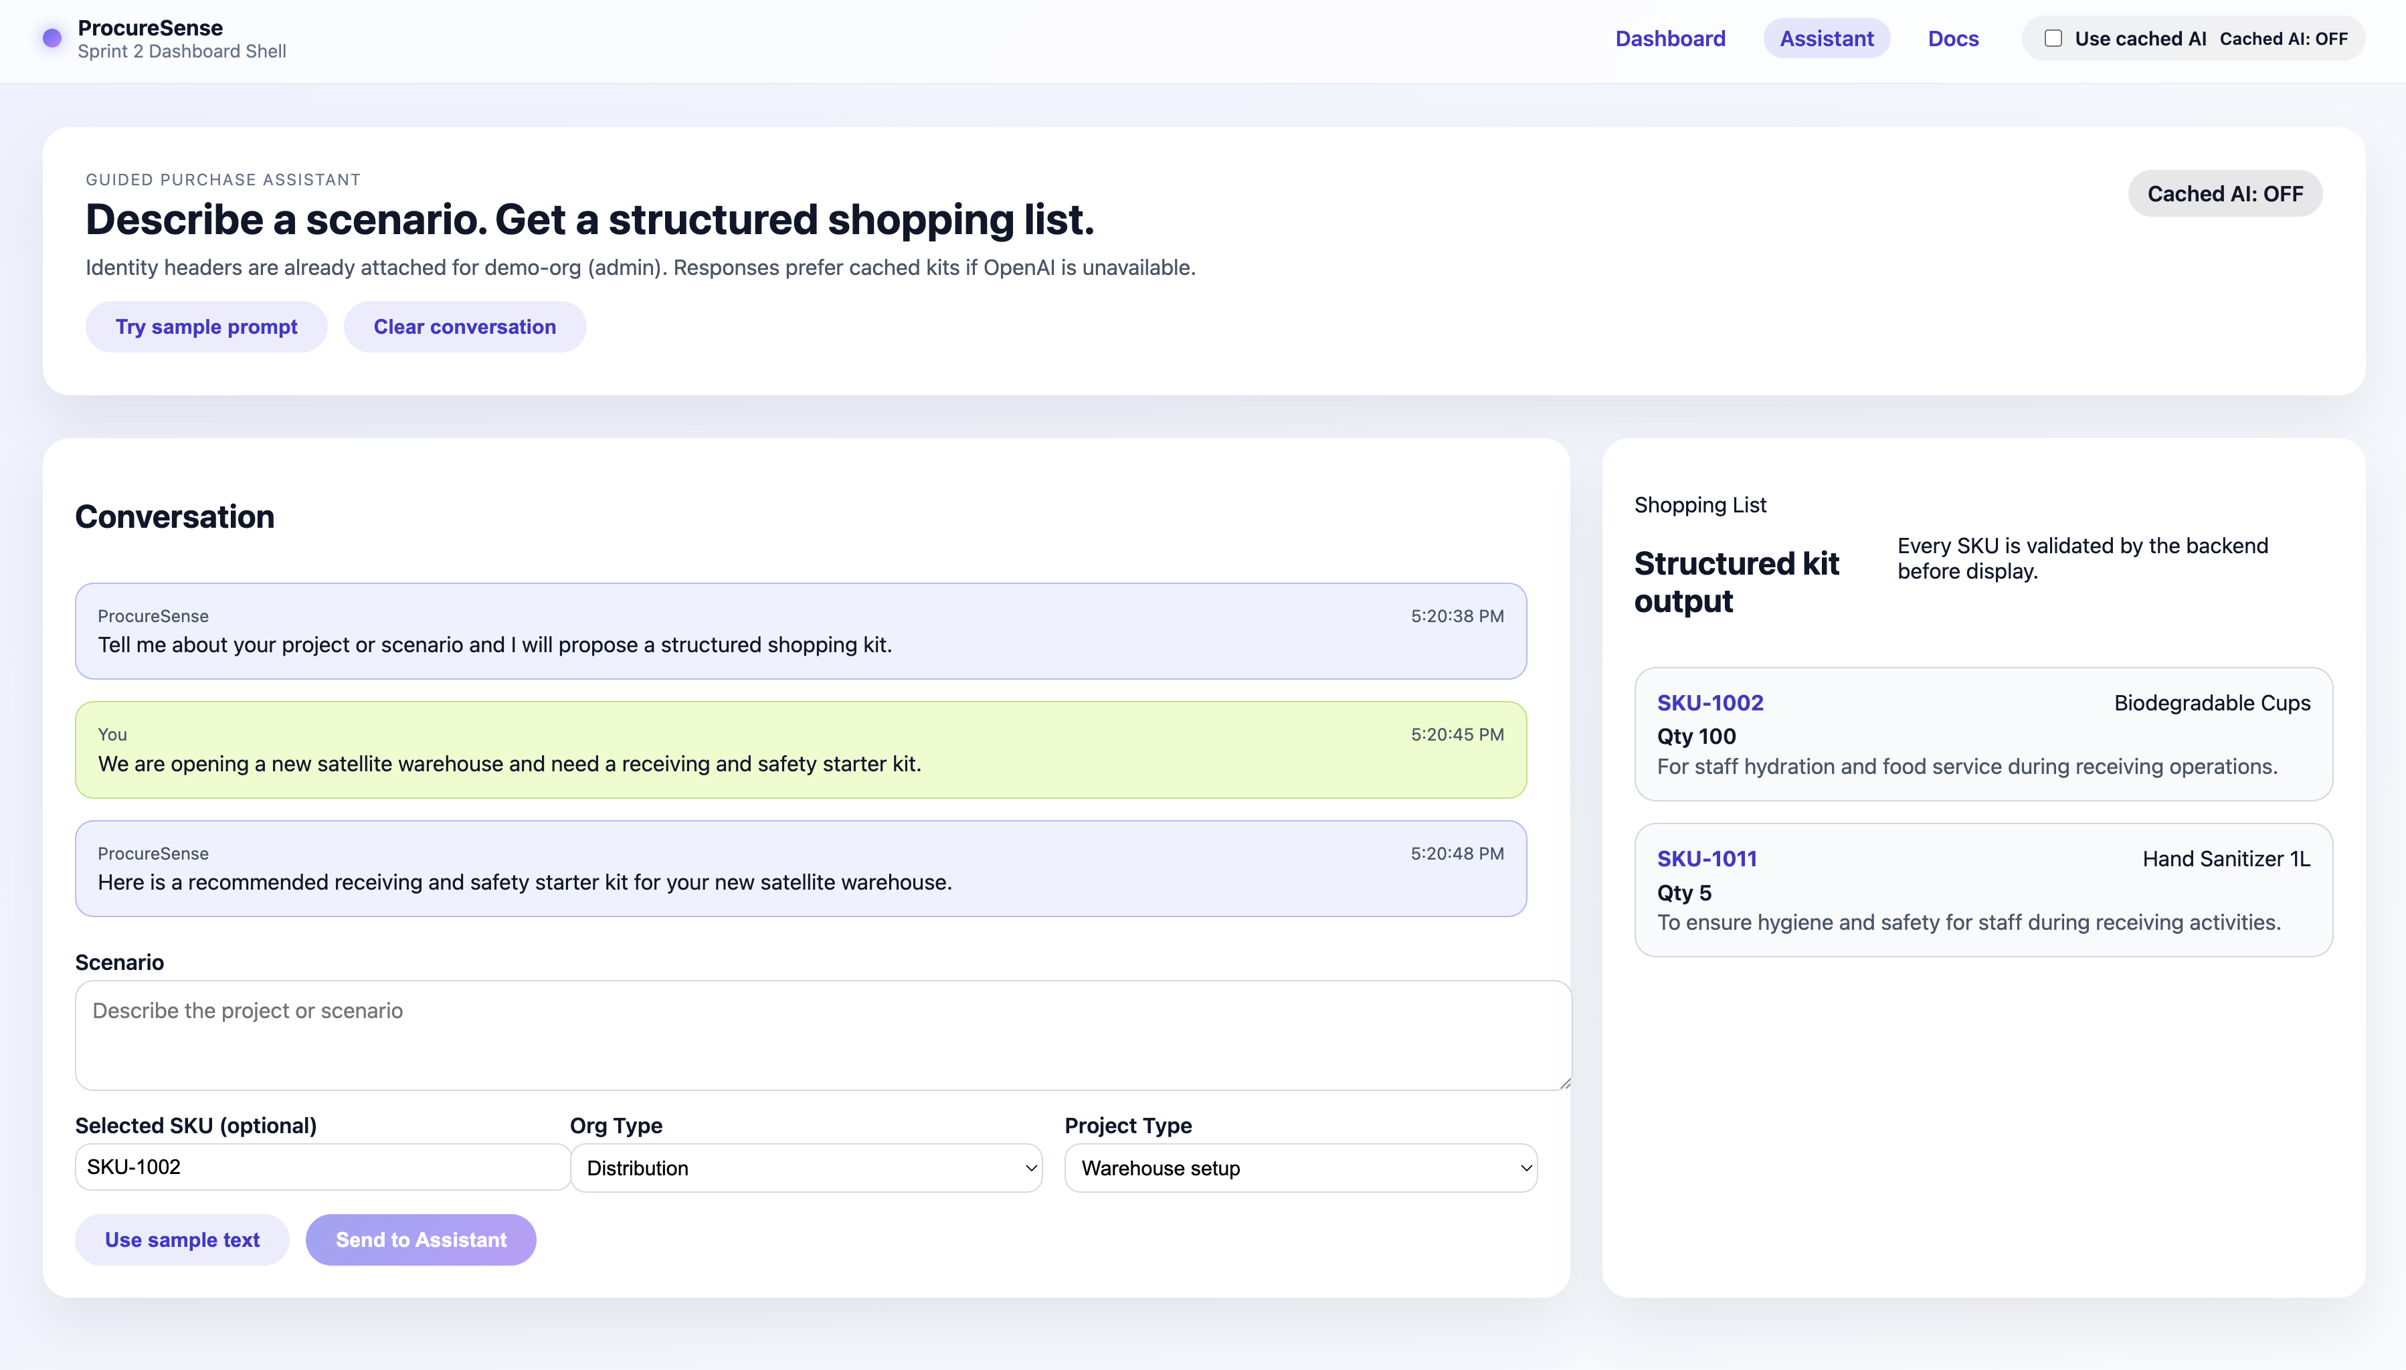Open SKU-1011 link in shopping list
Screen dimensions: 2406x1370
pyautogui.click(x=1706, y=858)
